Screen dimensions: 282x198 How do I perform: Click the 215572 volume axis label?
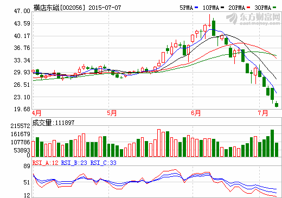coord(20,126)
